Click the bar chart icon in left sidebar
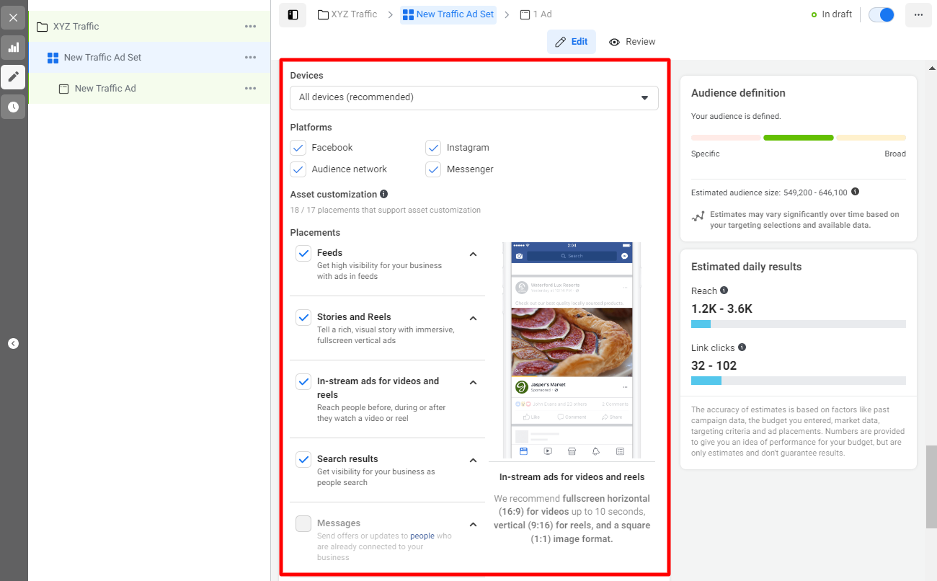 pos(13,48)
